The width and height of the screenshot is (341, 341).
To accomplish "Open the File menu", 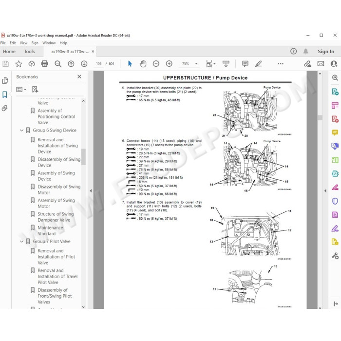I will coord(3,43).
